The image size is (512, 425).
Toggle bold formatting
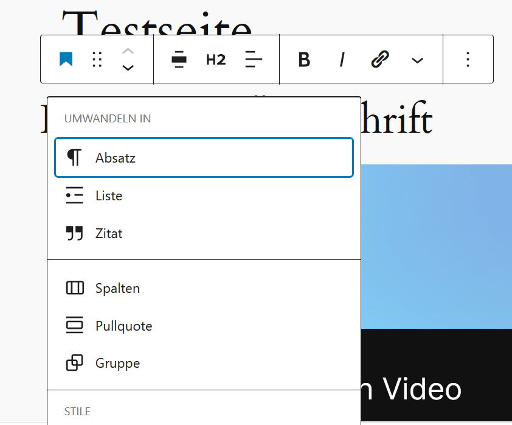[304, 60]
